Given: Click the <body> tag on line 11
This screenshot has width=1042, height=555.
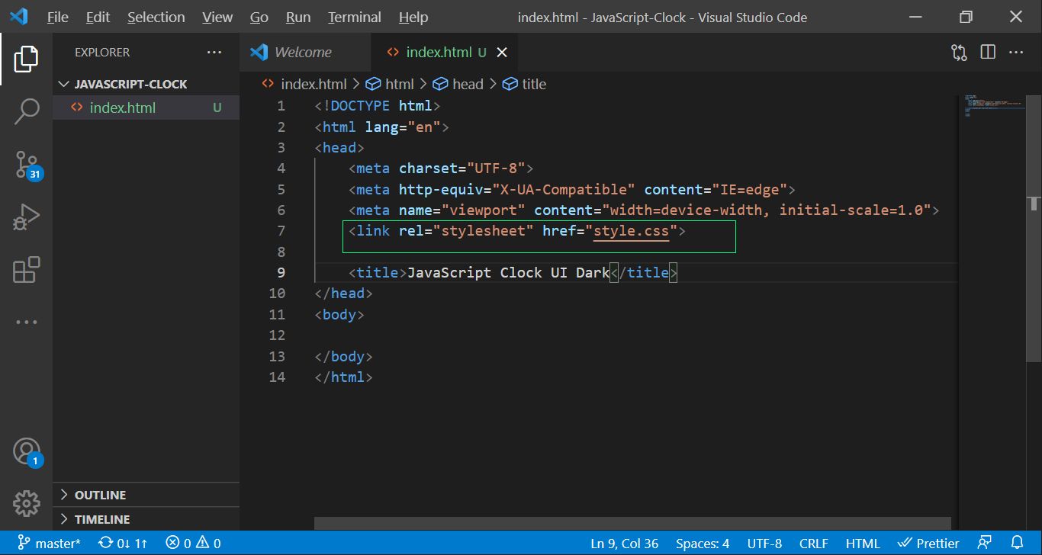Looking at the screenshot, I should [x=339, y=314].
